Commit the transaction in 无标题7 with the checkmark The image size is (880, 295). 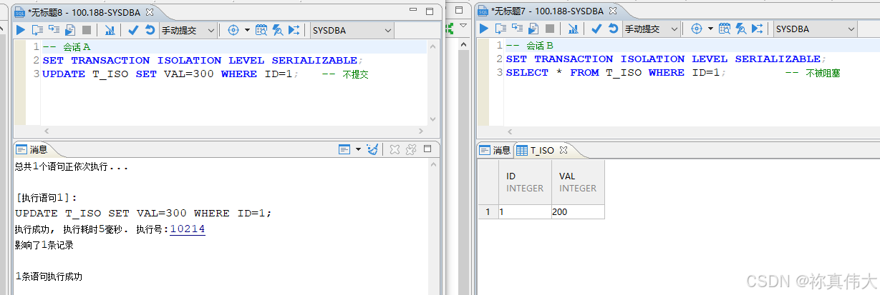[596, 29]
